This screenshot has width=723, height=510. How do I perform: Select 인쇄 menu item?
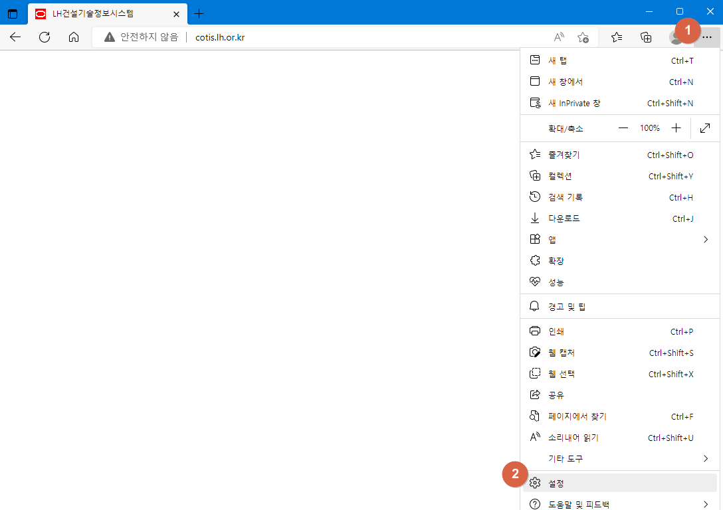click(x=620, y=331)
